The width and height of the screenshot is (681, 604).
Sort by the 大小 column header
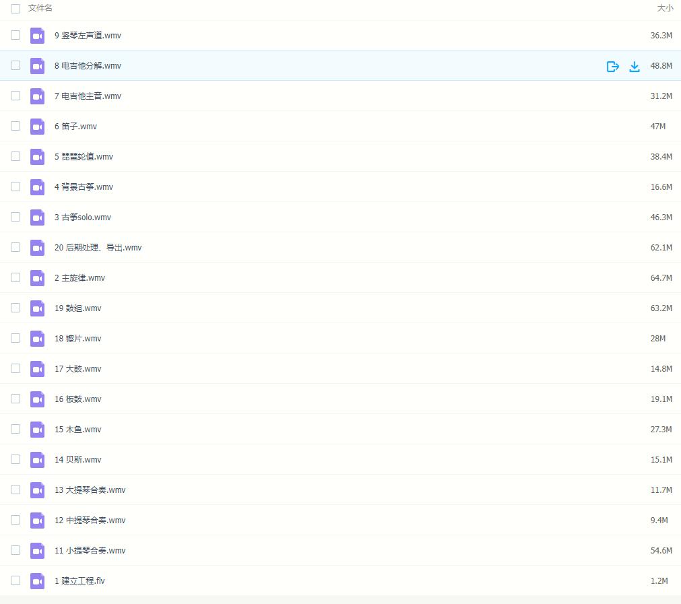pyautogui.click(x=665, y=8)
